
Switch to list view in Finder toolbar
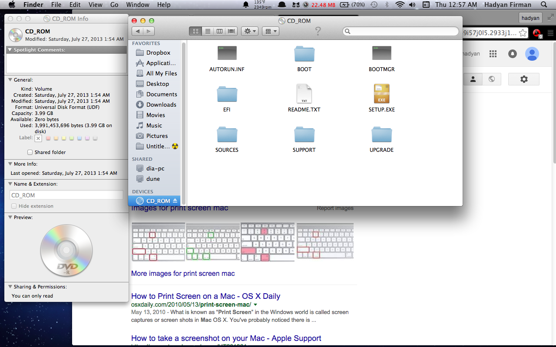208,31
